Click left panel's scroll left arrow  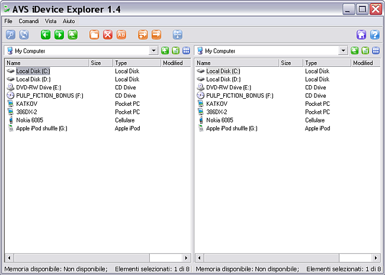[x=9, y=258]
